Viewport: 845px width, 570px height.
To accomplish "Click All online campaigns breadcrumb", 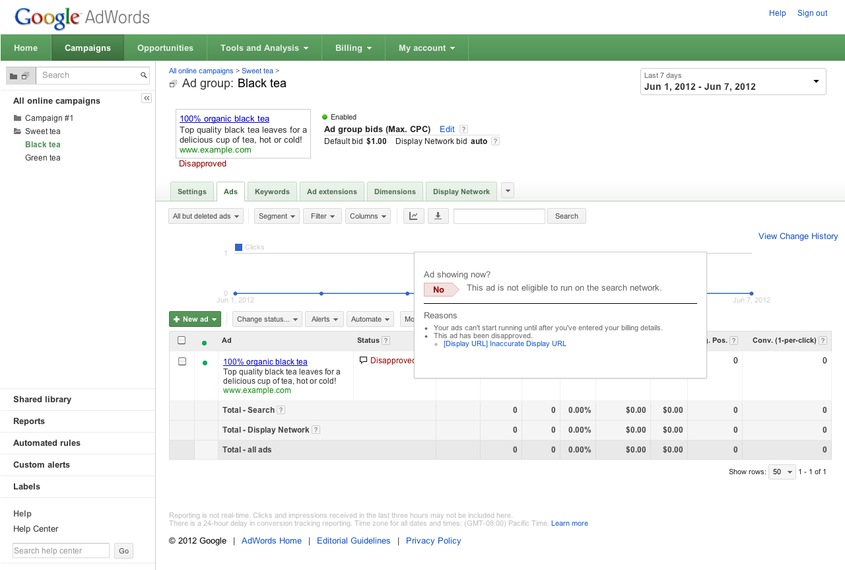I will click(x=201, y=71).
